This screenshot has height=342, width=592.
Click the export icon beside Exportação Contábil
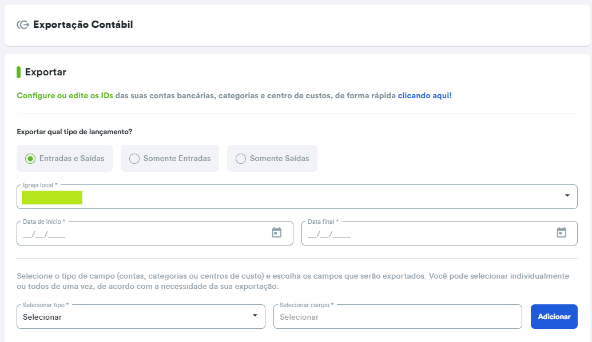[x=23, y=25]
